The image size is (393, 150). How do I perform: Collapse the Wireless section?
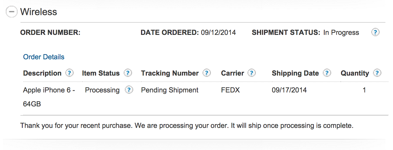pyautogui.click(x=12, y=12)
